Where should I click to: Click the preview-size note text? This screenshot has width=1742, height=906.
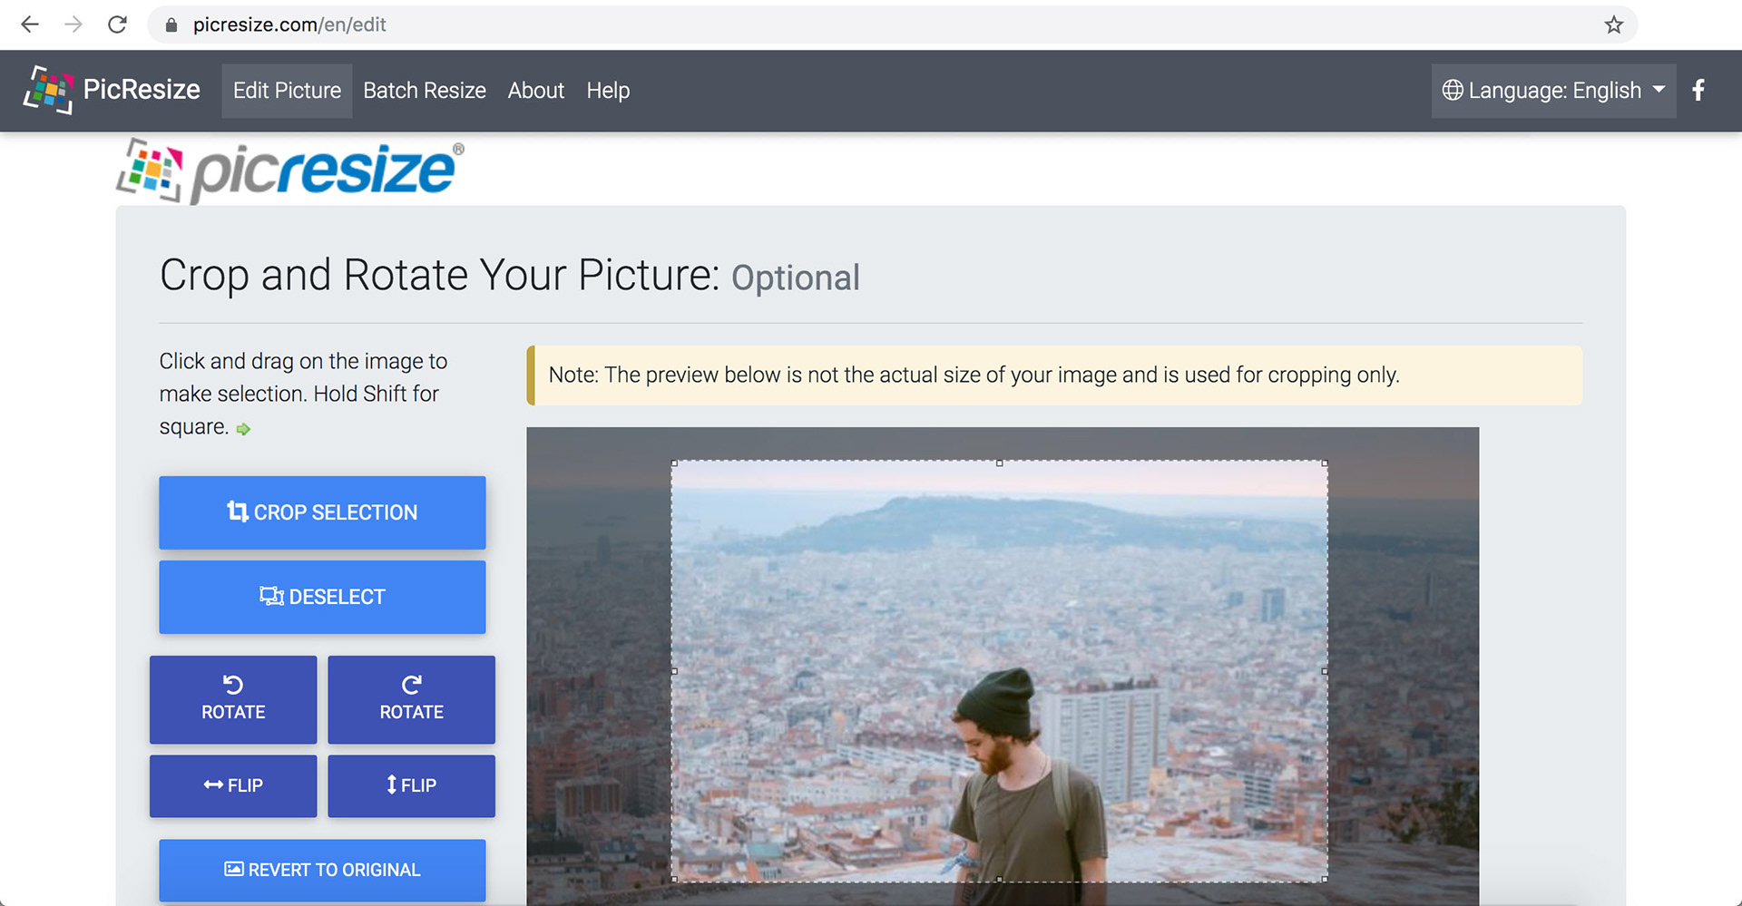(x=974, y=375)
